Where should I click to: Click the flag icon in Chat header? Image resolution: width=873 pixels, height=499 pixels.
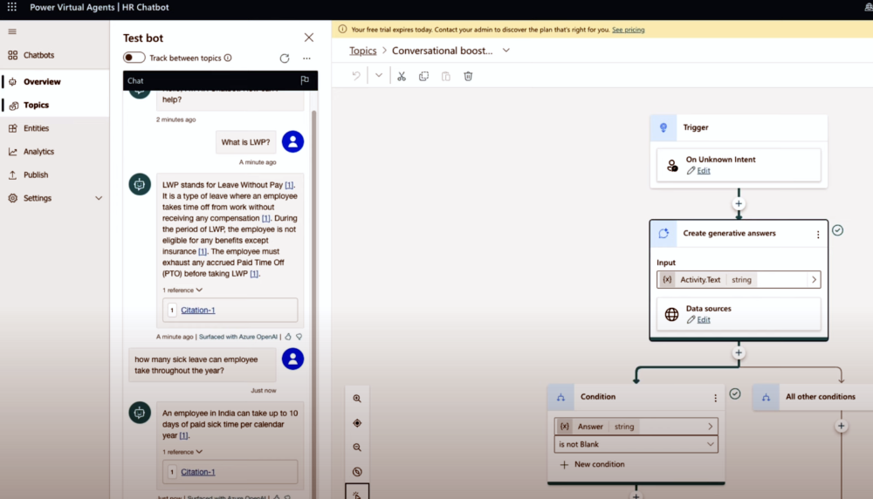pyautogui.click(x=305, y=80)
